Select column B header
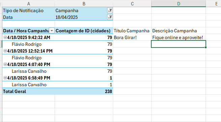The image size is (221, 122). (x=84, y=4)
